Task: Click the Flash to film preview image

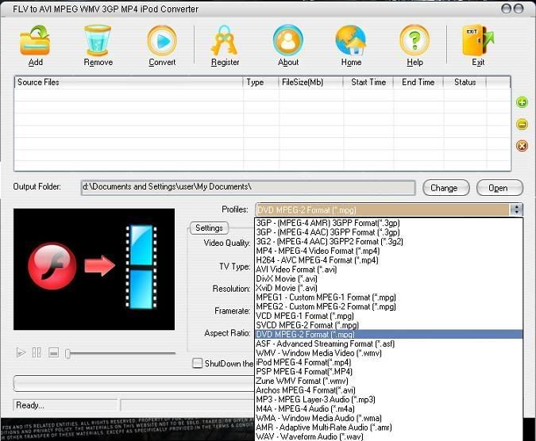Action: 94,270
